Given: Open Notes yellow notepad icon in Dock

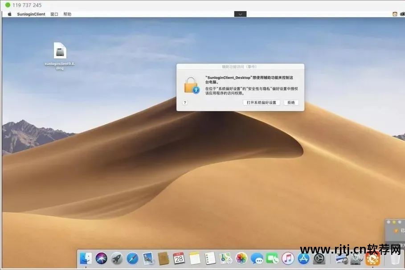Looking at the screenshot, I should (x=195, y=258).
